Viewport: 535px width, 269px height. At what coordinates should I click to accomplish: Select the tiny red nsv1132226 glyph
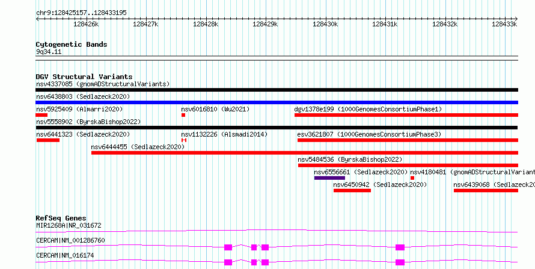coord(184,140)
